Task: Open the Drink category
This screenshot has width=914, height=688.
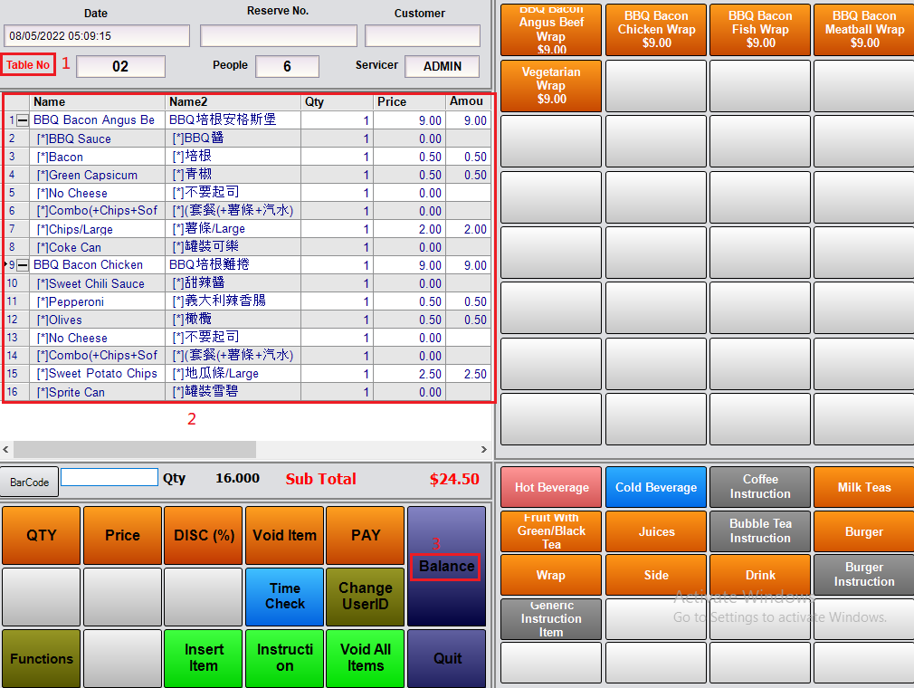Action: [x=760, y=575]
